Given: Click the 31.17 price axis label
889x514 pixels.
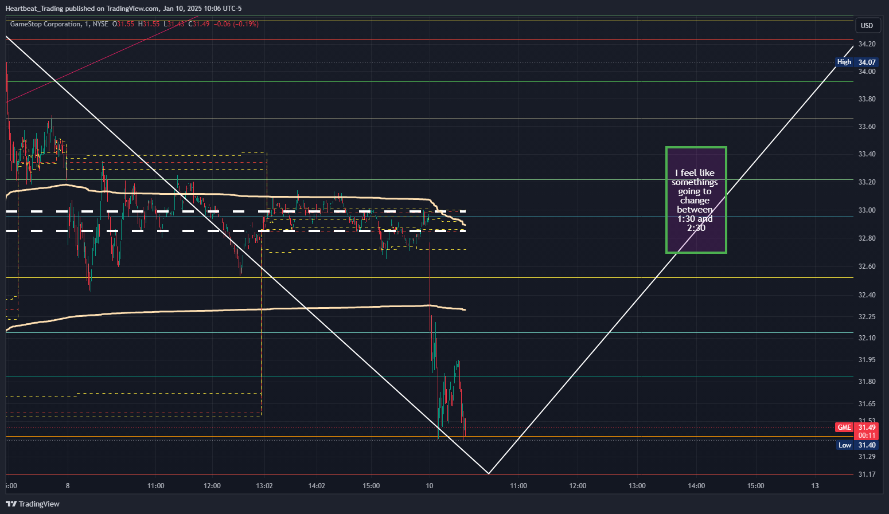Looking at the screenshot, I should click(x=867, y=474).
